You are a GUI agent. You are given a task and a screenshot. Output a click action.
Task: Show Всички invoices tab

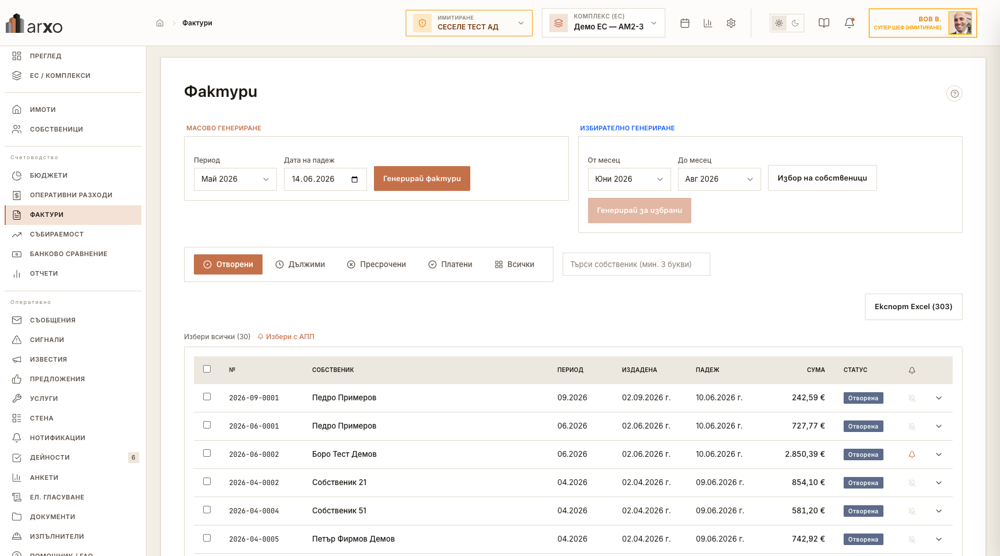[x=515, y=265]
